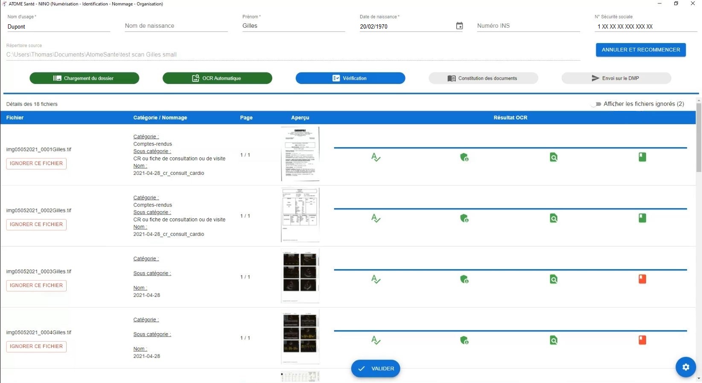Open settings with the gear button
702x383 pixels.
(x=685, y=367)
